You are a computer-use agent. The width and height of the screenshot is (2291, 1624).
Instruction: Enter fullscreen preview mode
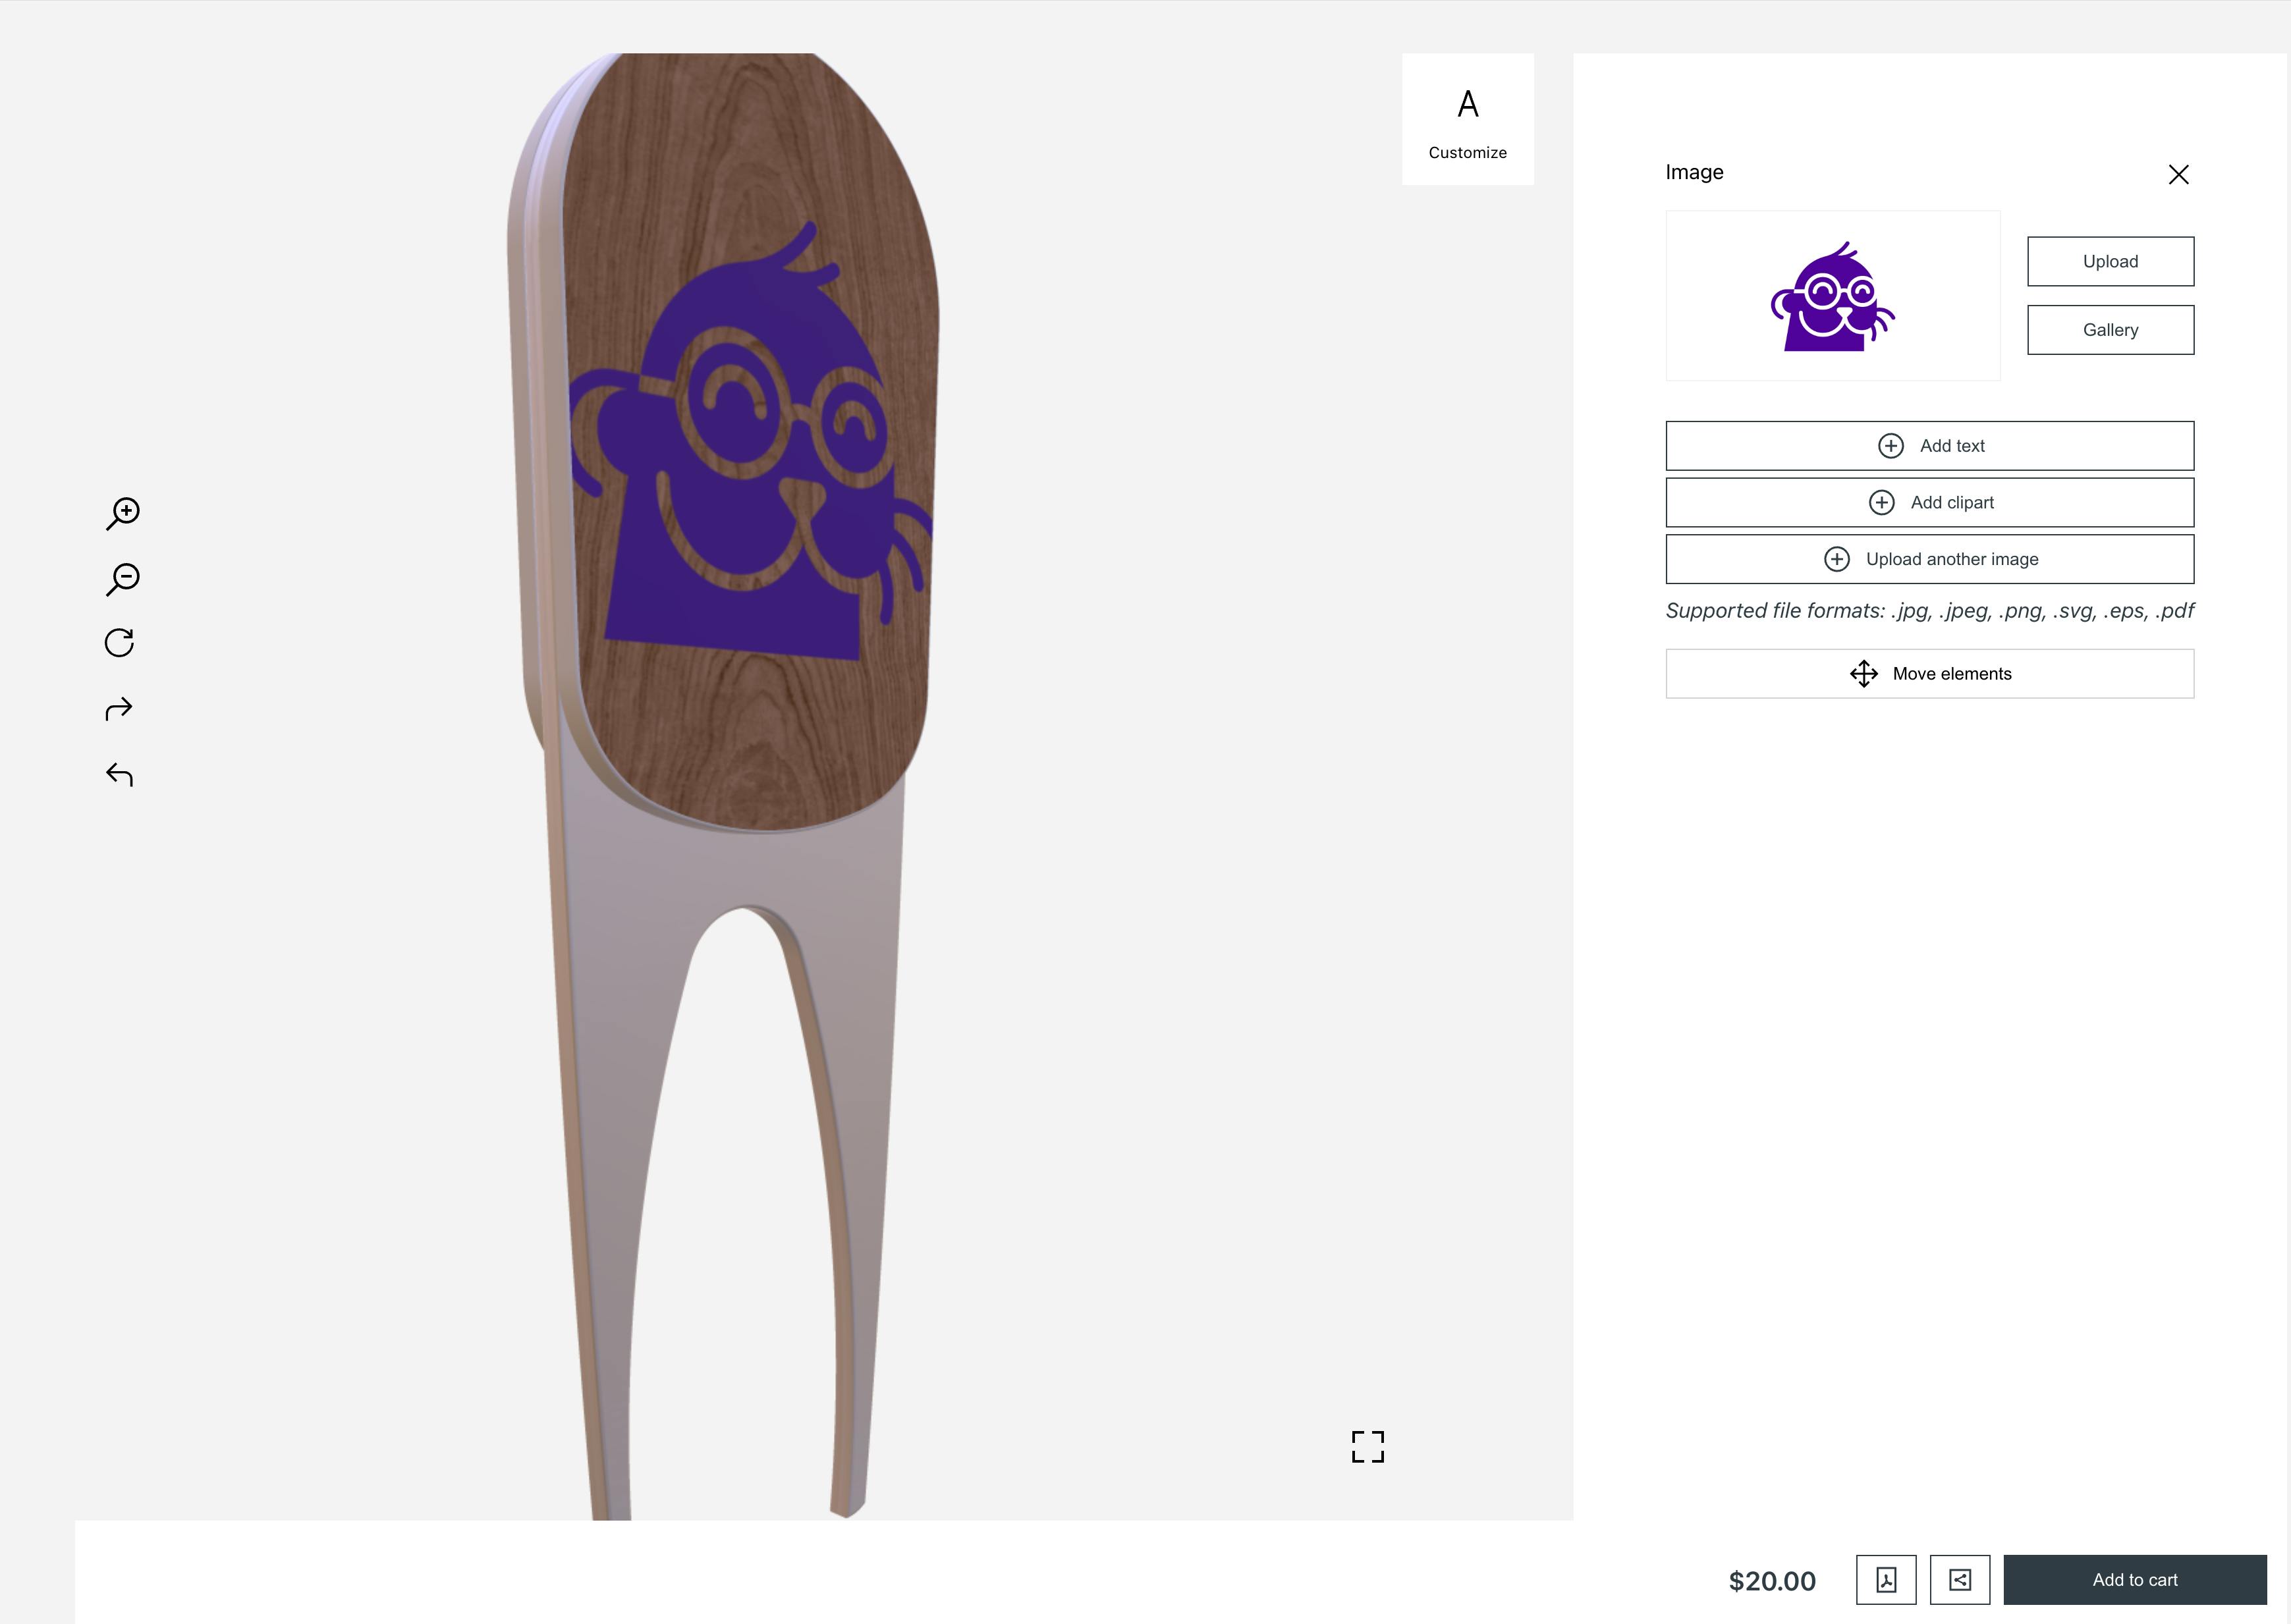tap(1367, 1447)
